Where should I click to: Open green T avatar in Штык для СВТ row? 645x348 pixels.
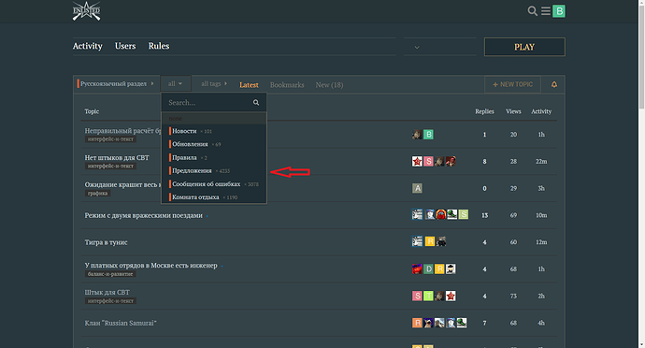[x=428, y=296]
